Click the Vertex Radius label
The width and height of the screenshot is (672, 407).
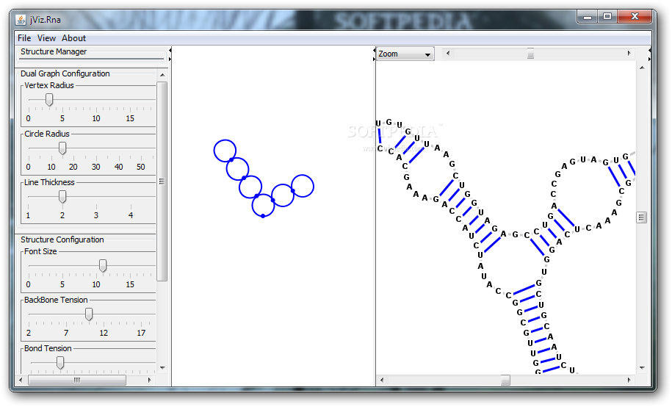49,85
